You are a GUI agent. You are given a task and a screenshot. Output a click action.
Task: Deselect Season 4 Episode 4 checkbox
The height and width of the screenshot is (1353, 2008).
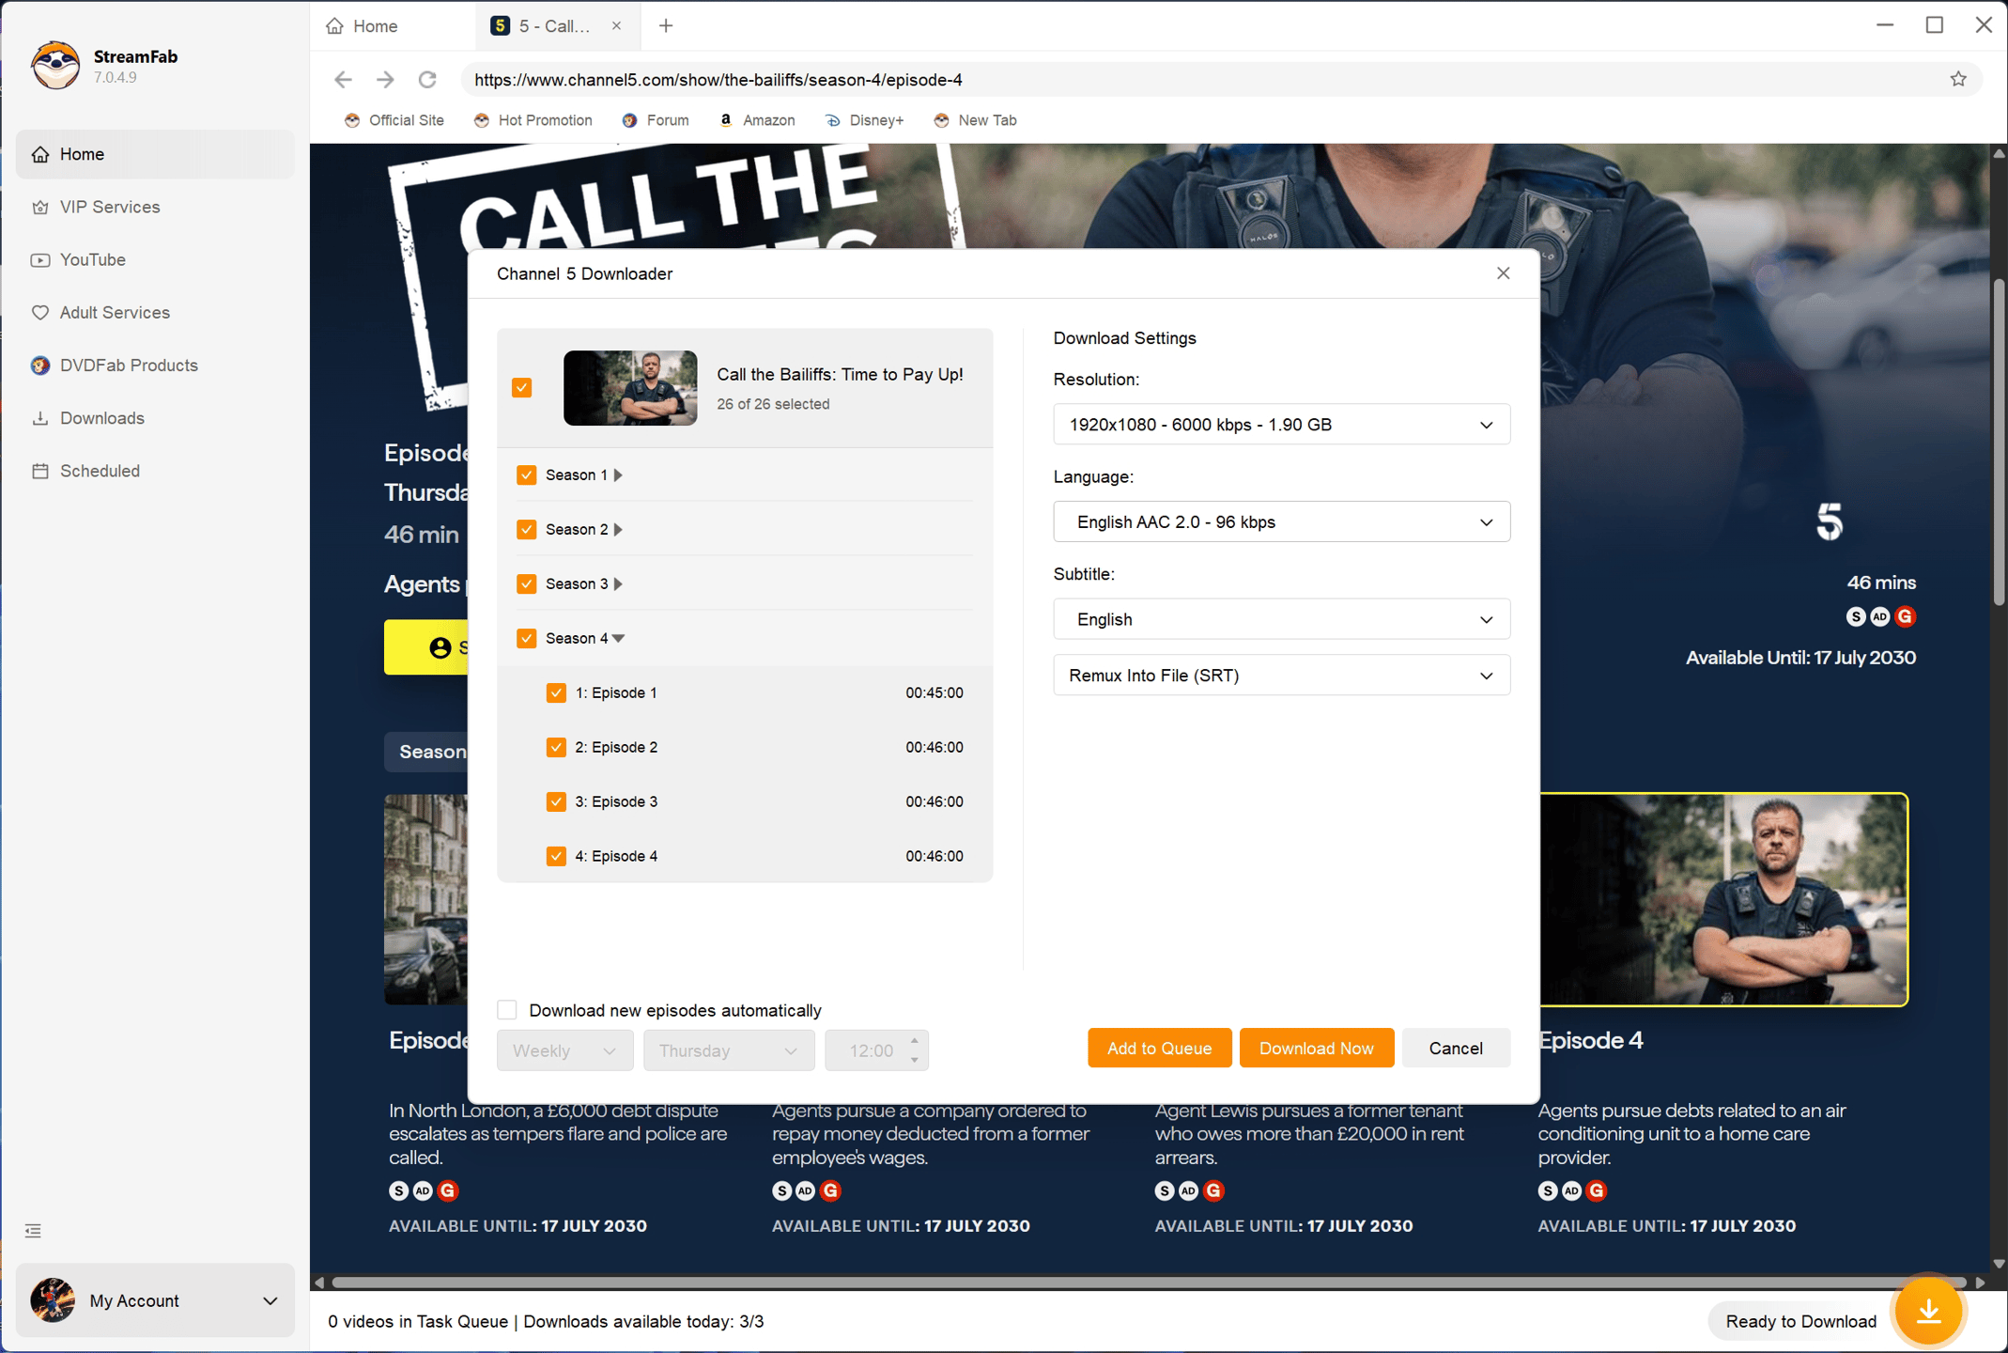coord(556,857)
